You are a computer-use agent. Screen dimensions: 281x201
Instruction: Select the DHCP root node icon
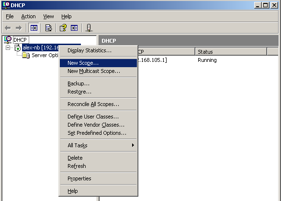click(8, 40)
